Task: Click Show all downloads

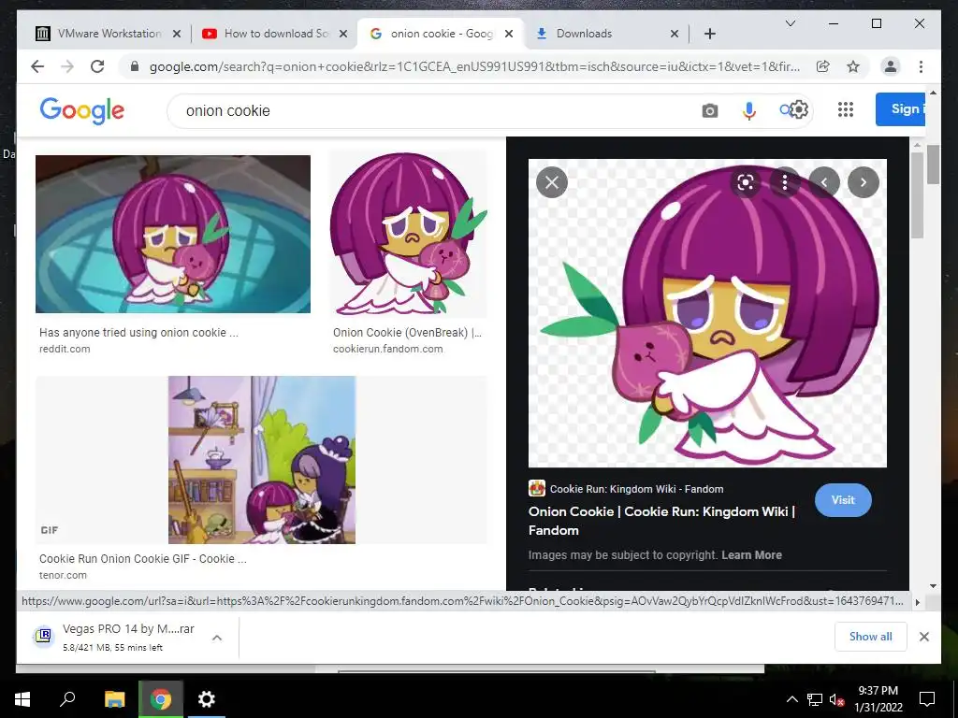Action: coord(870,636)
